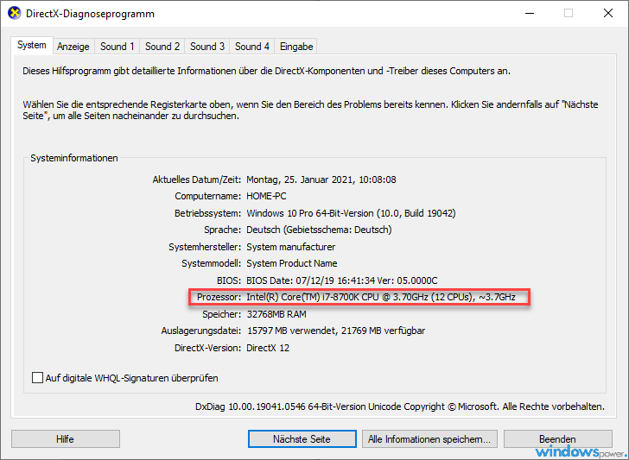The width and height of the screenshot is (629, 460).
Task: Open the Sound 2 tab
Action: pyautogui.click(x=162, y=47)
